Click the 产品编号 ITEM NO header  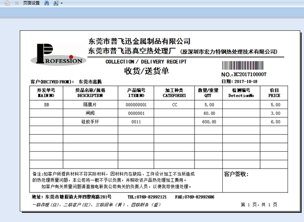point(136,93)
